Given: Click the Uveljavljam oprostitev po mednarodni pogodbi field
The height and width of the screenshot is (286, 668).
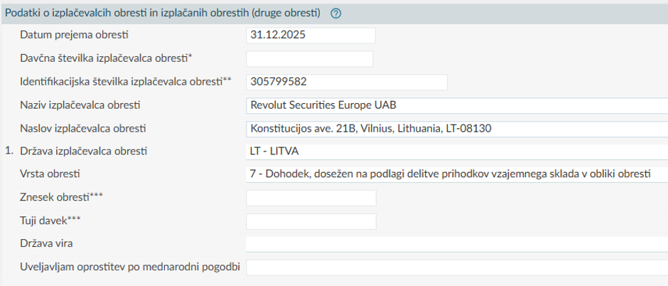Looking at the screenshot, I should click(x=456, y=268).
